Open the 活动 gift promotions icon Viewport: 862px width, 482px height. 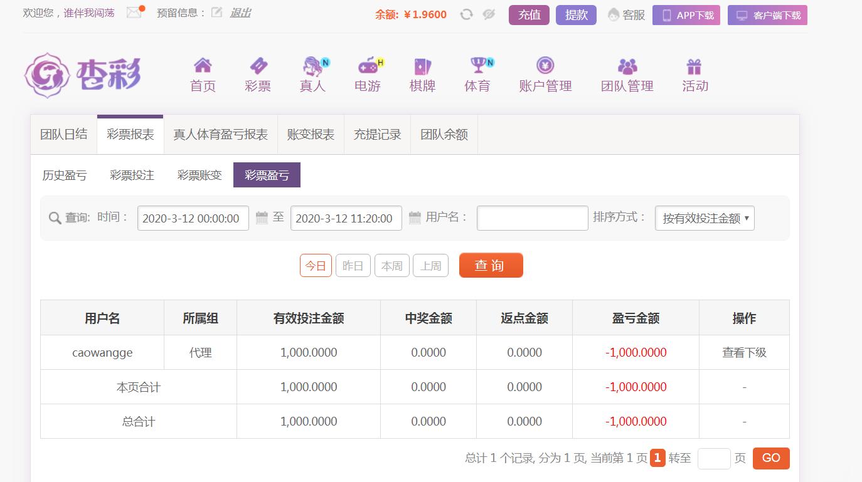(x=694, y=75)
